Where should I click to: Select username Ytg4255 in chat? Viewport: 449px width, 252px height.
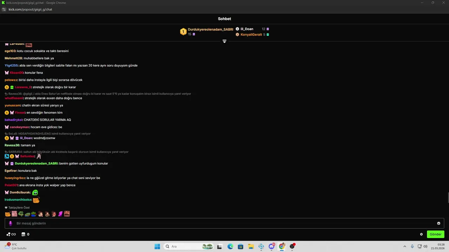[11, 65]
